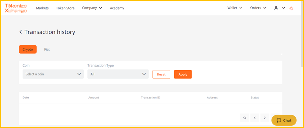
Task: Open the Select a coin dropdown
Action: [53, 74]
